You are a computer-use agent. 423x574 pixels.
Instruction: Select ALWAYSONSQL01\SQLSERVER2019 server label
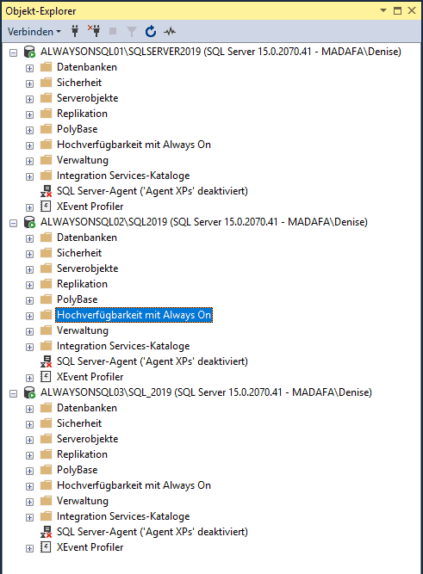click(221, 52)
